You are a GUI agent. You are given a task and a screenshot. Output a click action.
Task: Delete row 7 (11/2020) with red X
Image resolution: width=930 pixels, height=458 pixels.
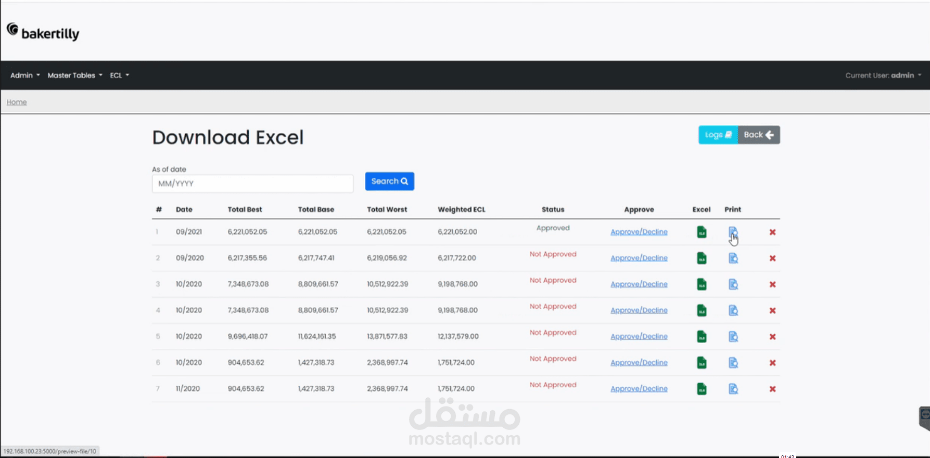pyautogui.click(x=772, y=389)
